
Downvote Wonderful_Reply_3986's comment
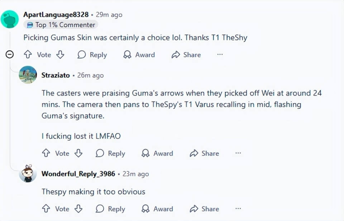[78, 209]
